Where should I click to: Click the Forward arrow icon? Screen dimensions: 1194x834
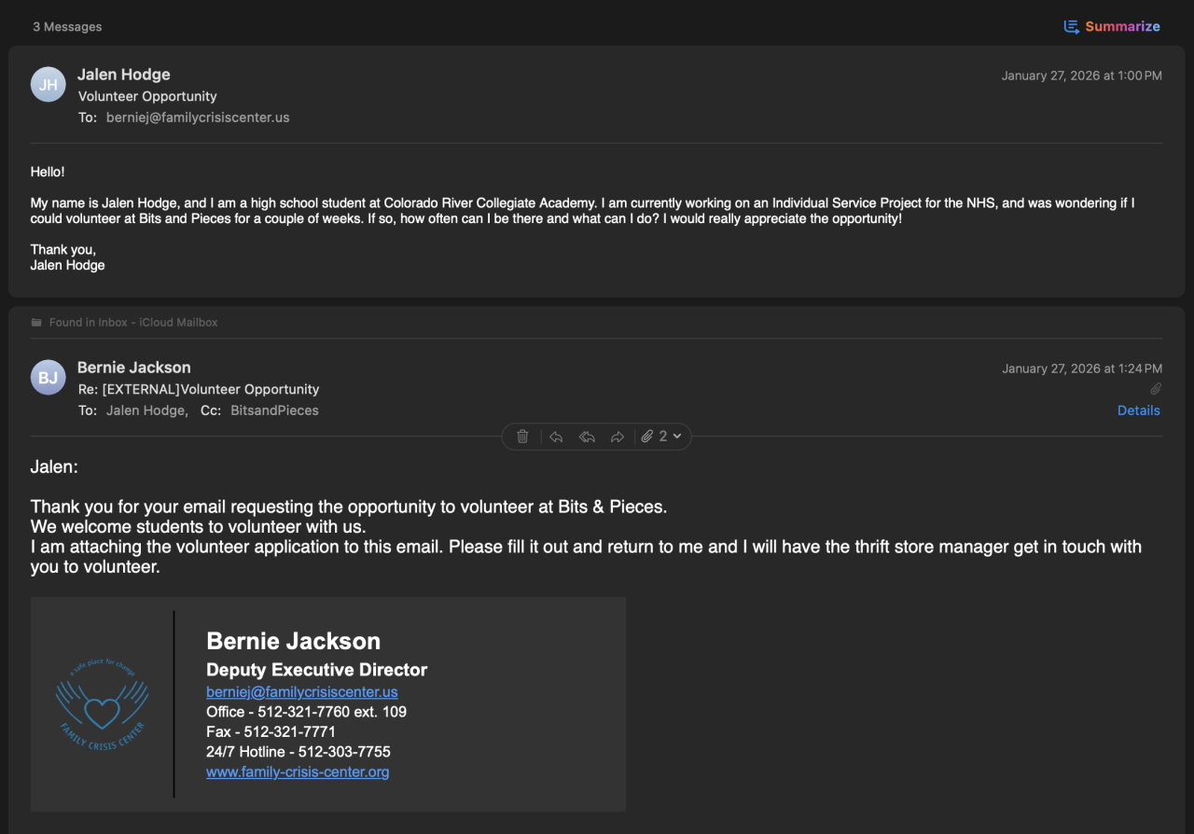[x=618, y=437]
